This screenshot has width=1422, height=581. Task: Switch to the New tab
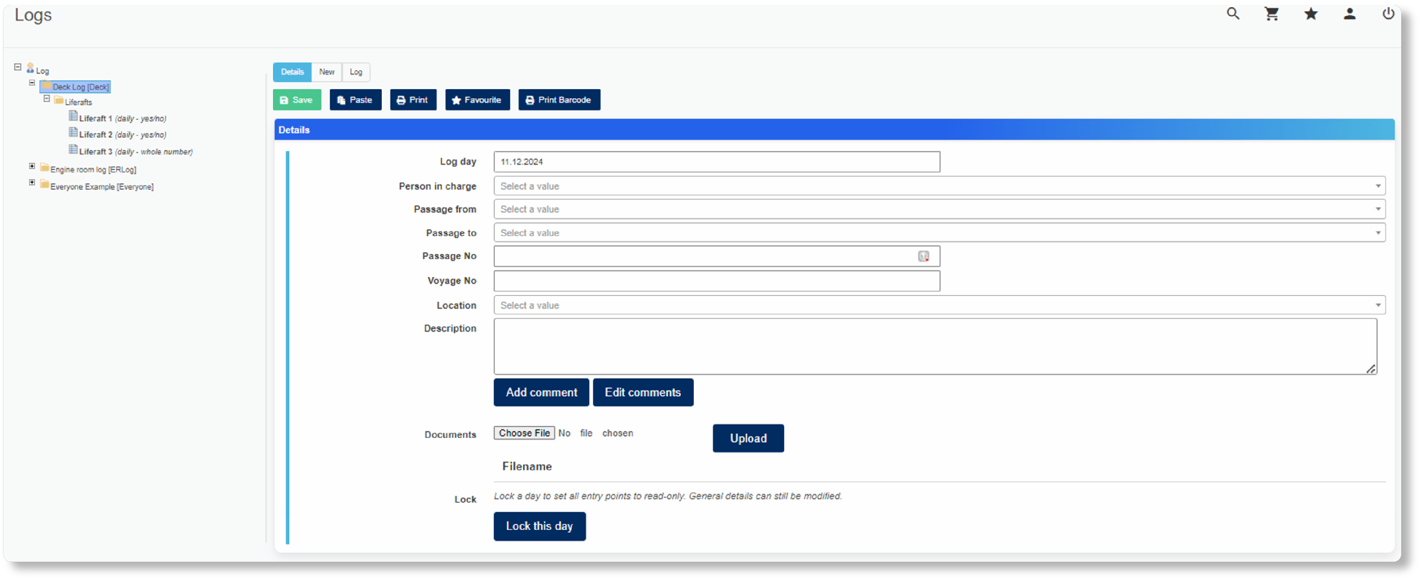click(x=326, y=72)
